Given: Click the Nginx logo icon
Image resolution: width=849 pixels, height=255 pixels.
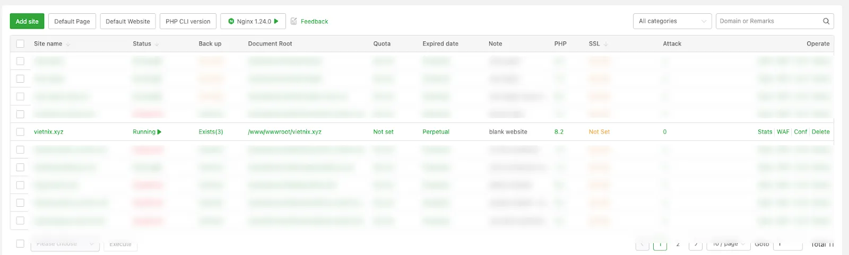Looking at the screenshot, I should (231, 21).
